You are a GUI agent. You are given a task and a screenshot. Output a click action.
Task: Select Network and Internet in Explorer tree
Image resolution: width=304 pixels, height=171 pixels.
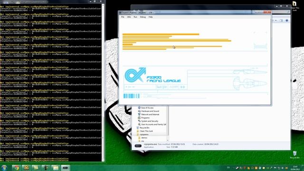pos(150,114)
